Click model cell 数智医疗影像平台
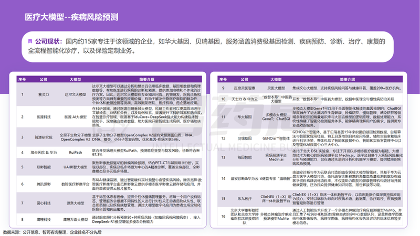 point(75,184)
